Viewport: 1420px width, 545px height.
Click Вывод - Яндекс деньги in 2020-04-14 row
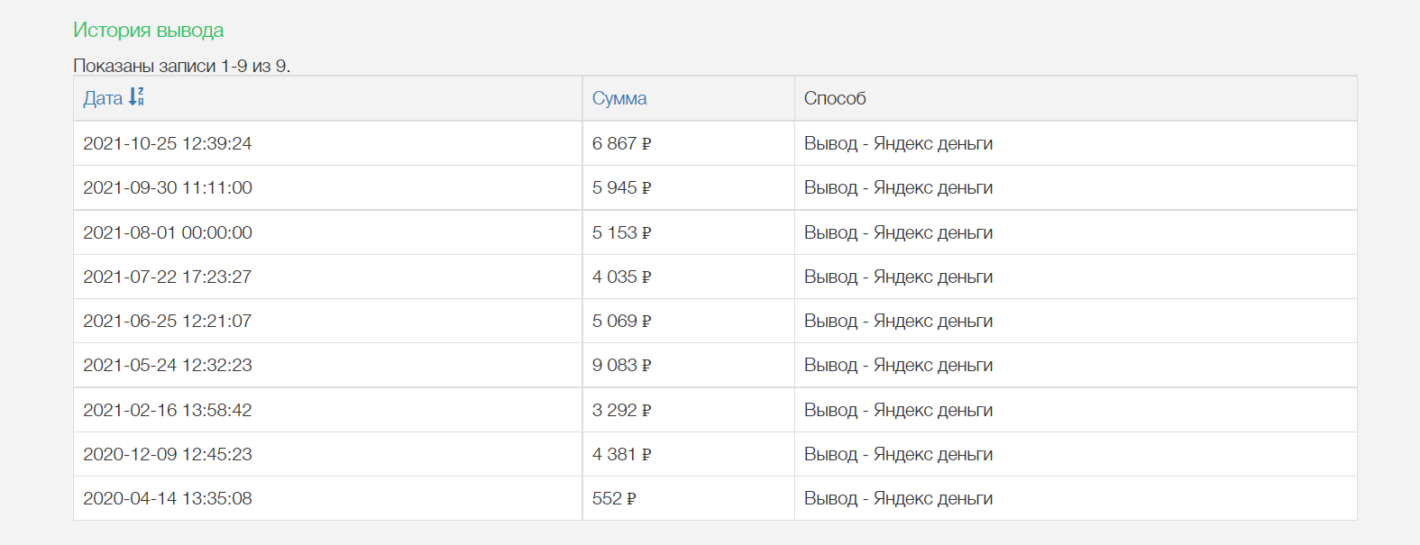point(898,498)
